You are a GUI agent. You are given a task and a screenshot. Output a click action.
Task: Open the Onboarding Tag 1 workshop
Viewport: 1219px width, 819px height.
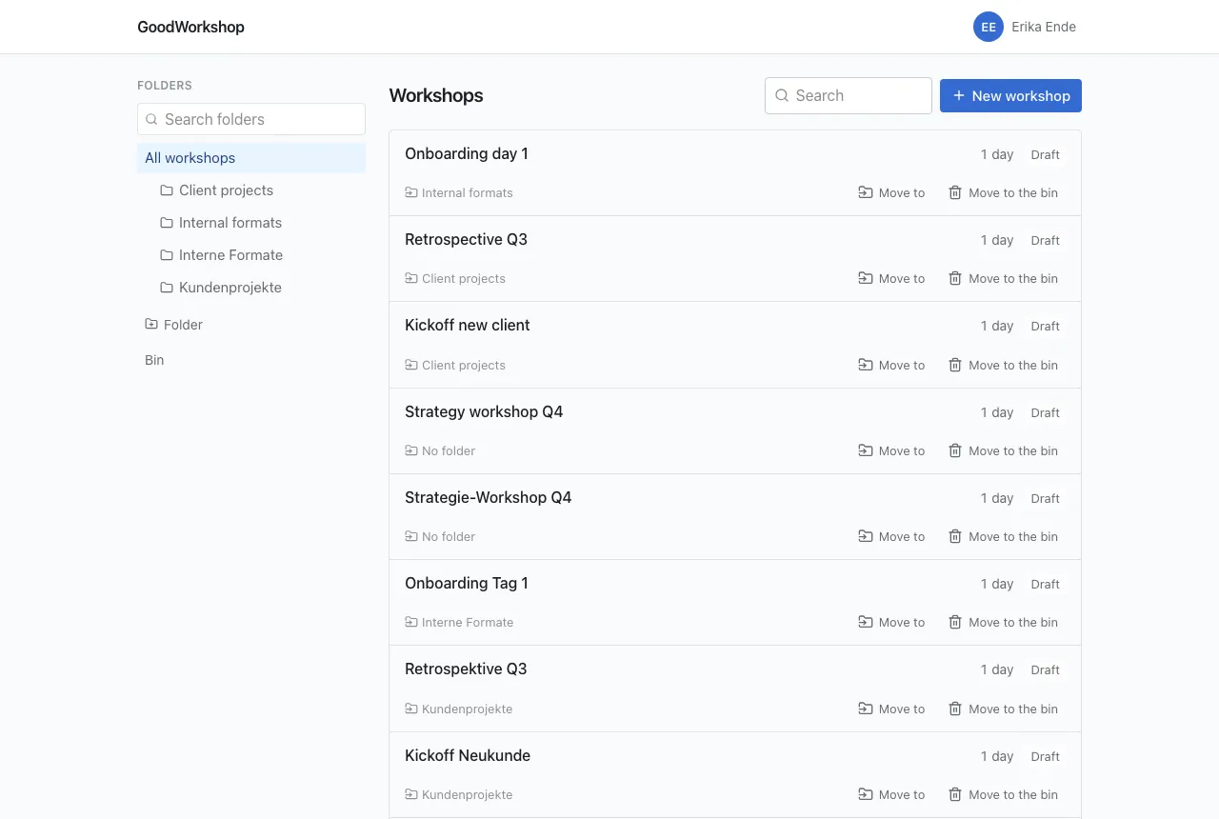467,583
